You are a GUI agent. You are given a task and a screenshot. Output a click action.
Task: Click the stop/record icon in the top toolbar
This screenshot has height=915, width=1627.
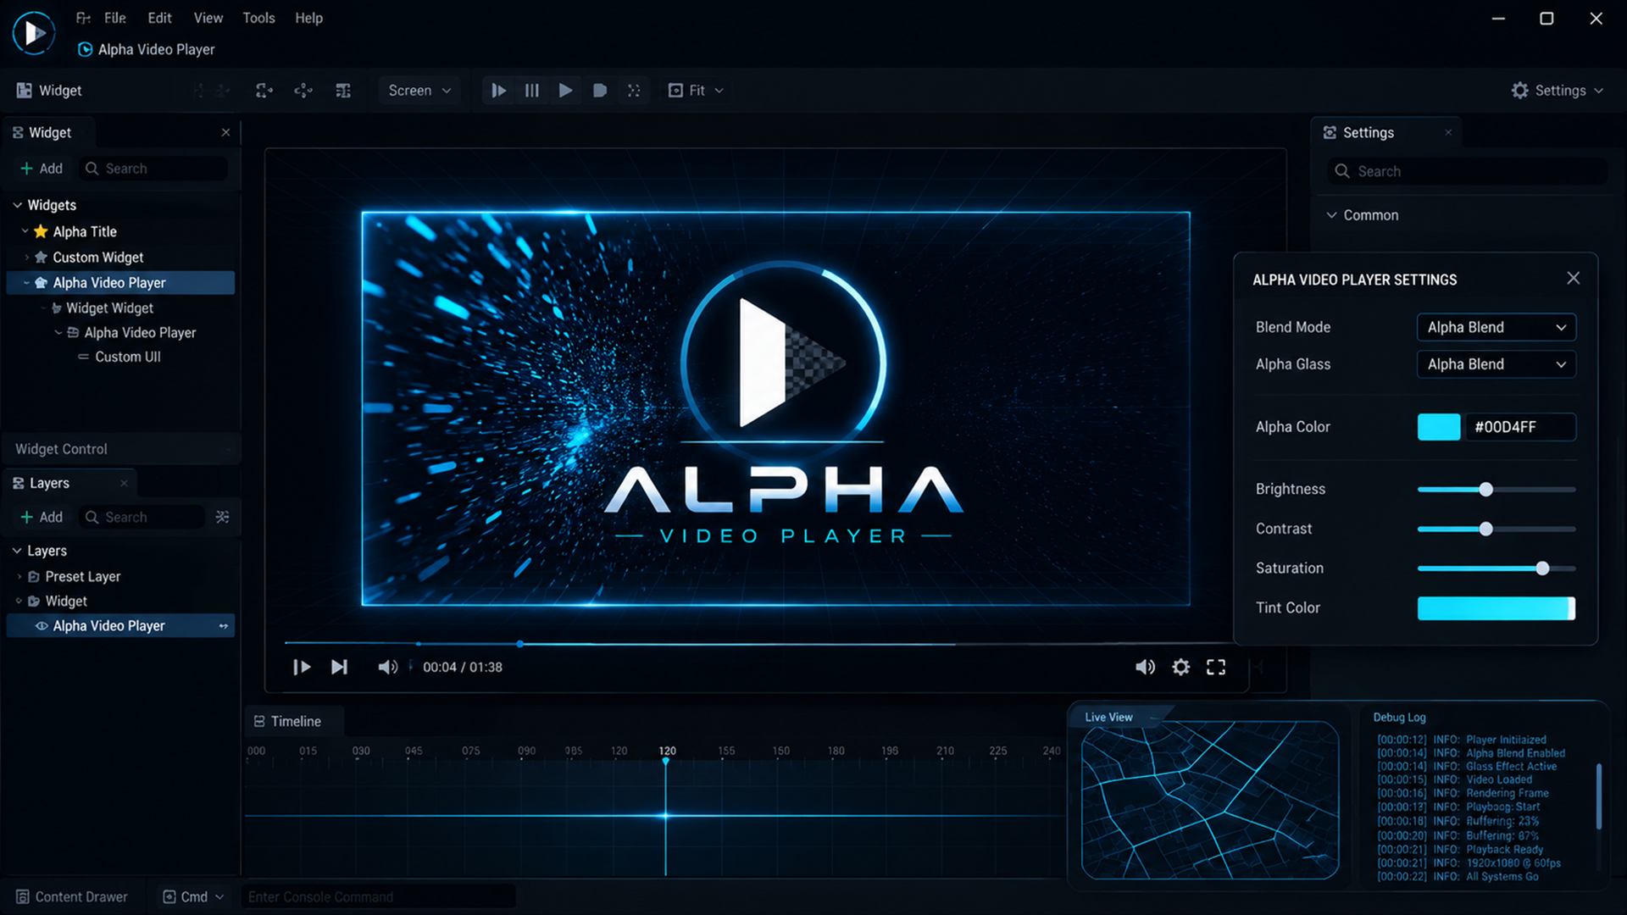[x=600, y=91]
